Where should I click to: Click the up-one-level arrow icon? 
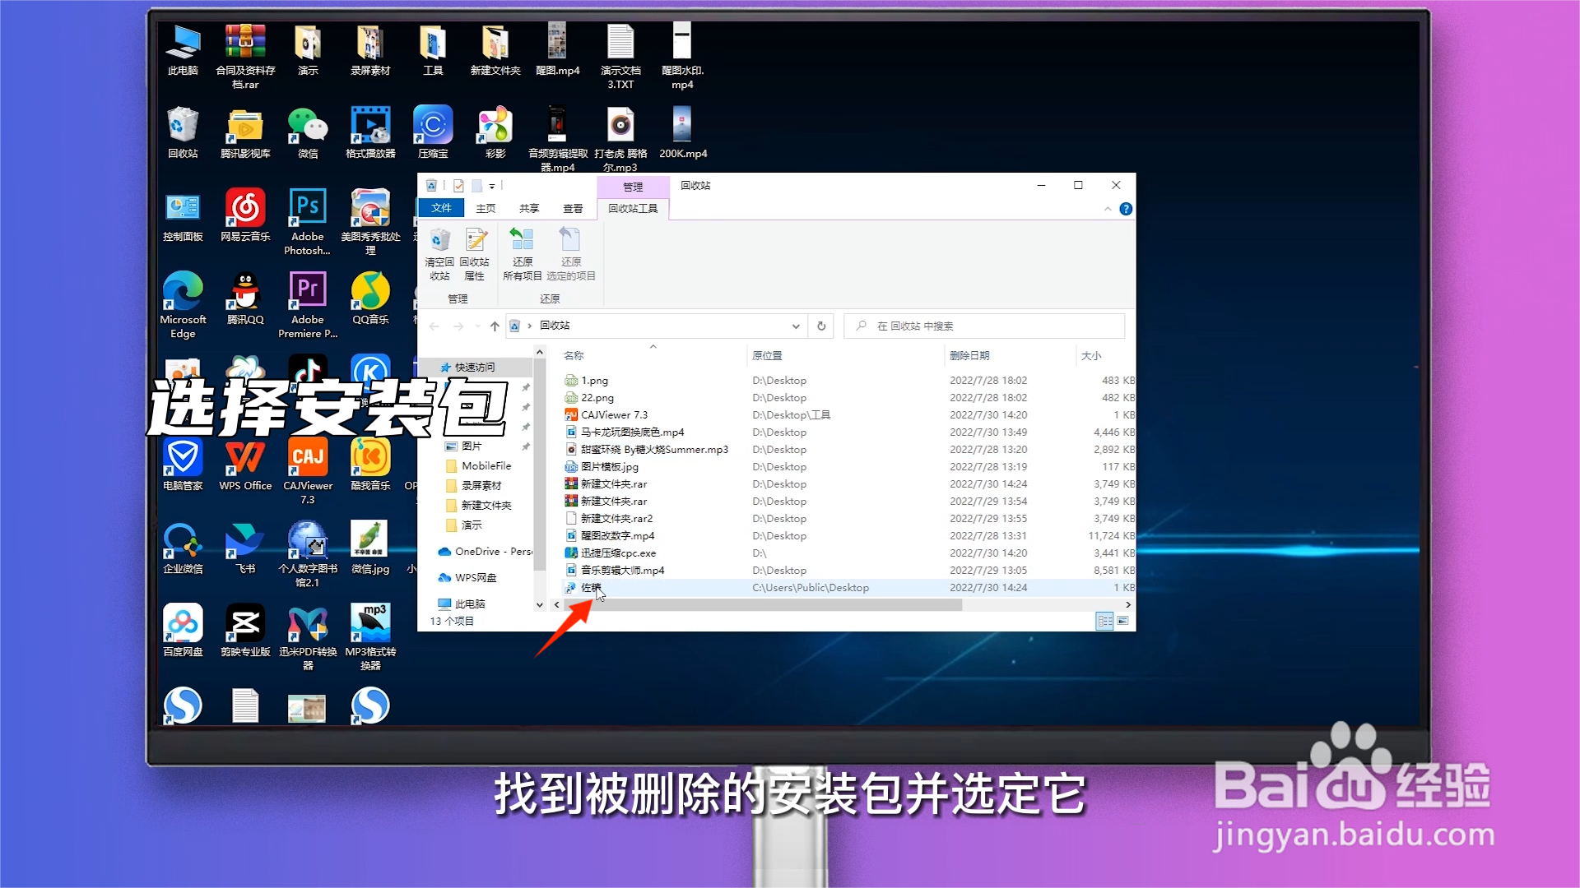(x=495, y=326)
